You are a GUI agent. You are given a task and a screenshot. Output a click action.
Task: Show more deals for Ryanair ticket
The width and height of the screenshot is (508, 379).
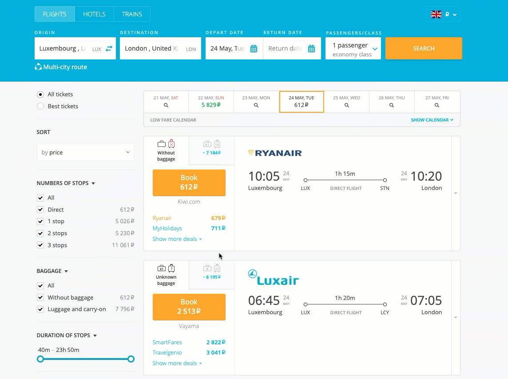tap(177, 239)
